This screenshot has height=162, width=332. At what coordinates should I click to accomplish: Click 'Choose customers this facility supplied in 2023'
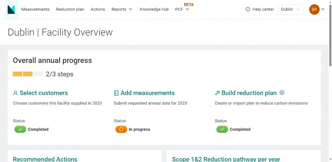pos(57,103)
